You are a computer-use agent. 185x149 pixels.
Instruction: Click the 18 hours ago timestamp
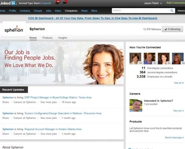coord(69,102)
